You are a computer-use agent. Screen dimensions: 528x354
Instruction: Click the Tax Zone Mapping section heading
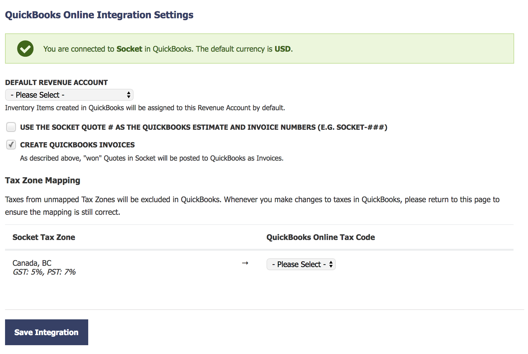click(x=43, y=180)
